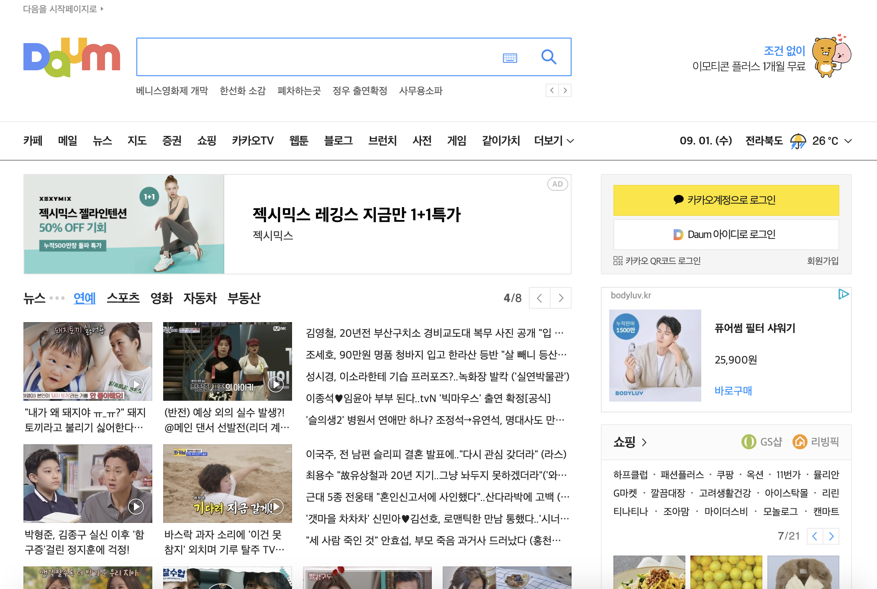Open the virtual keyboard icon in search box
The width and height of the screenshot is (877, 589).
click(x=510, y=58)
